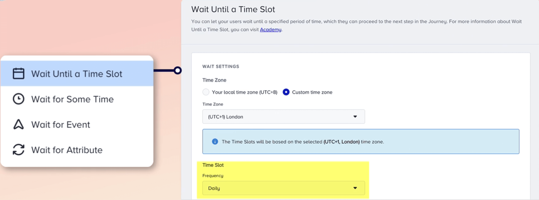Switch to the Wait Until a Time Slot option
This screenshot has height=200, width=539.
click(77, 73)
